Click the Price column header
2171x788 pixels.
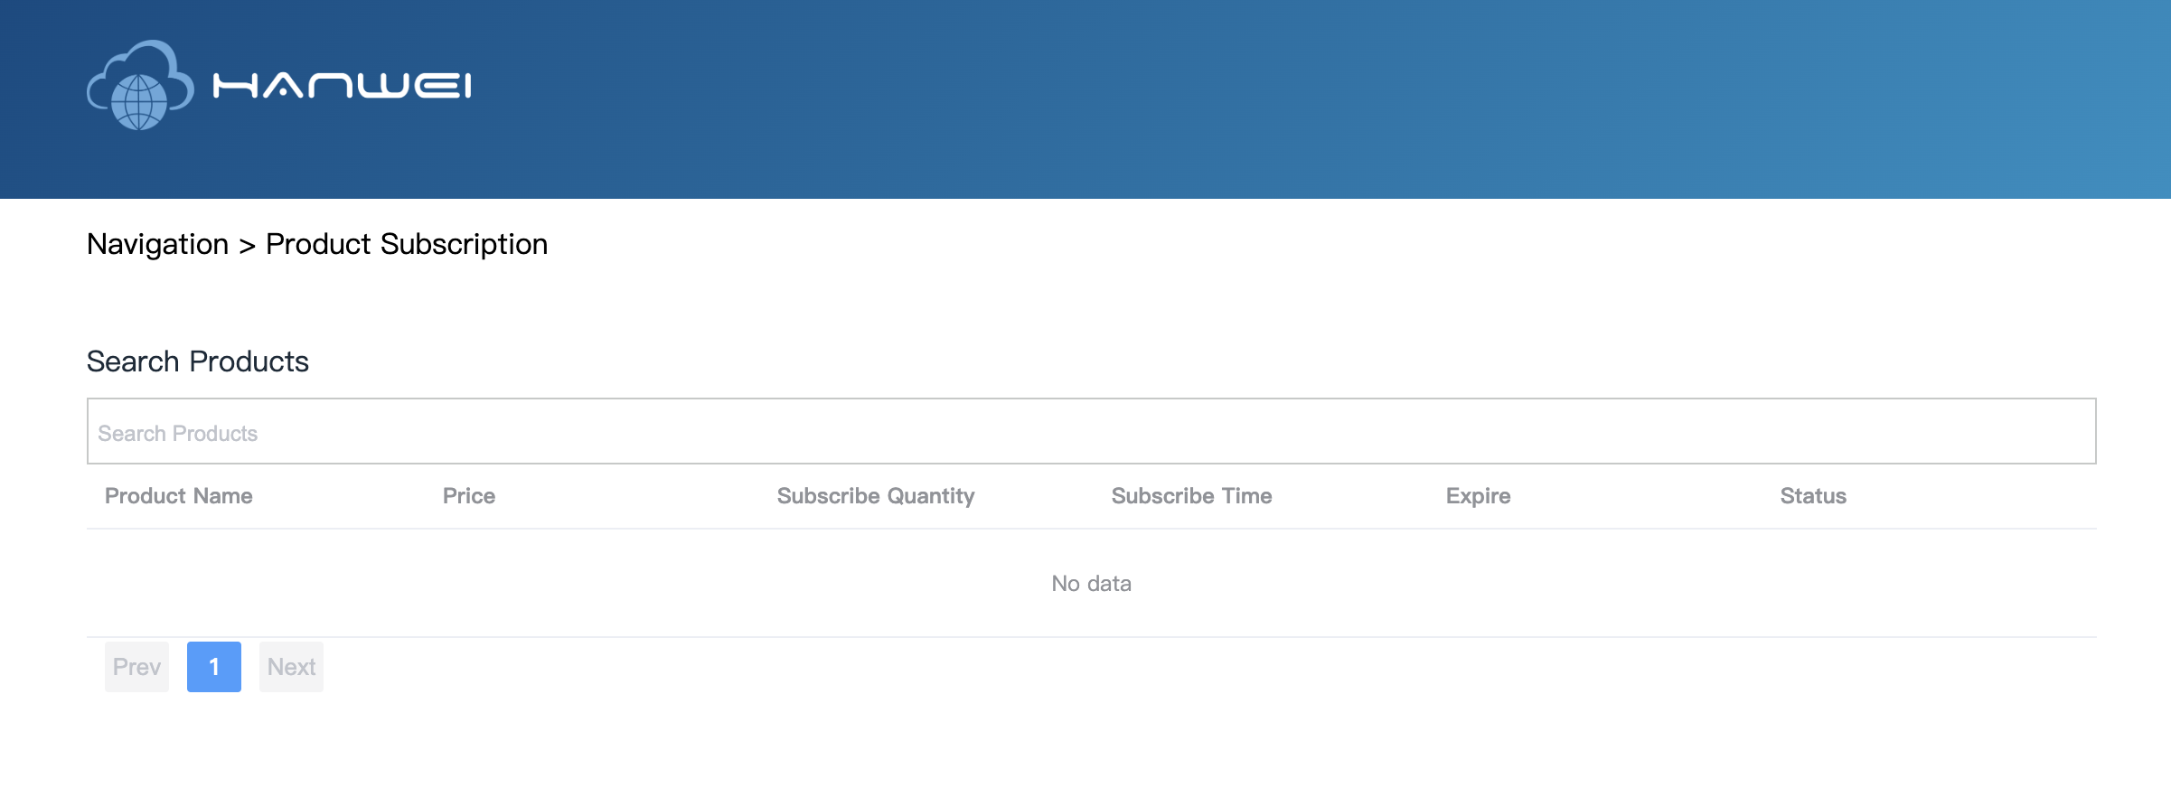click(468, 496)
